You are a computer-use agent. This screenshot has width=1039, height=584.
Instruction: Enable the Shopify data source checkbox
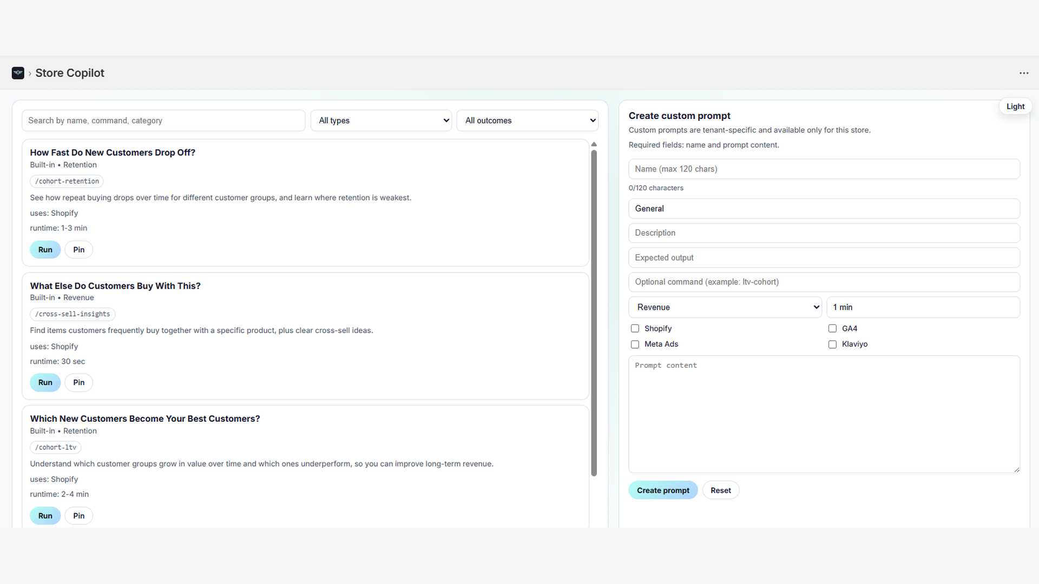[635, 329]
